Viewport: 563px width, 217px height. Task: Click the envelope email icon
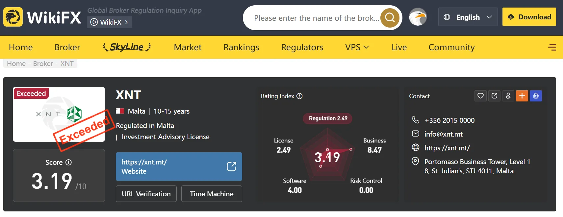[x=416, y=134]
